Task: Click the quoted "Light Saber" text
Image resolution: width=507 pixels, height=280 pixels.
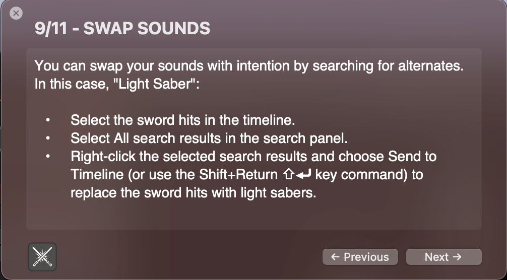Action: point(157,84)
